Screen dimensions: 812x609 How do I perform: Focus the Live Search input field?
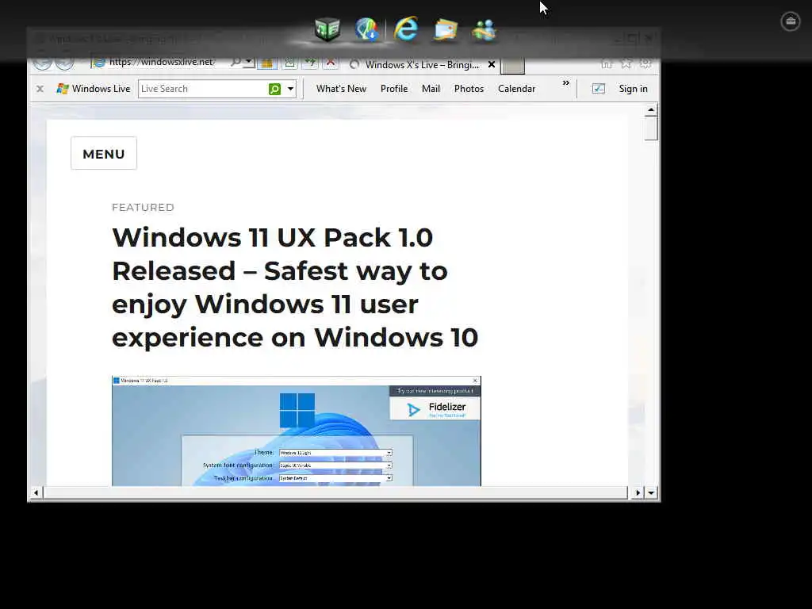coord(202,89)
